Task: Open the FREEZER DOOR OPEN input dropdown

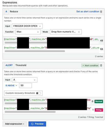Action: (27, 26)
